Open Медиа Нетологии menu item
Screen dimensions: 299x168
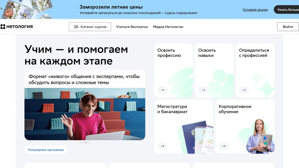tap(168, 27)
